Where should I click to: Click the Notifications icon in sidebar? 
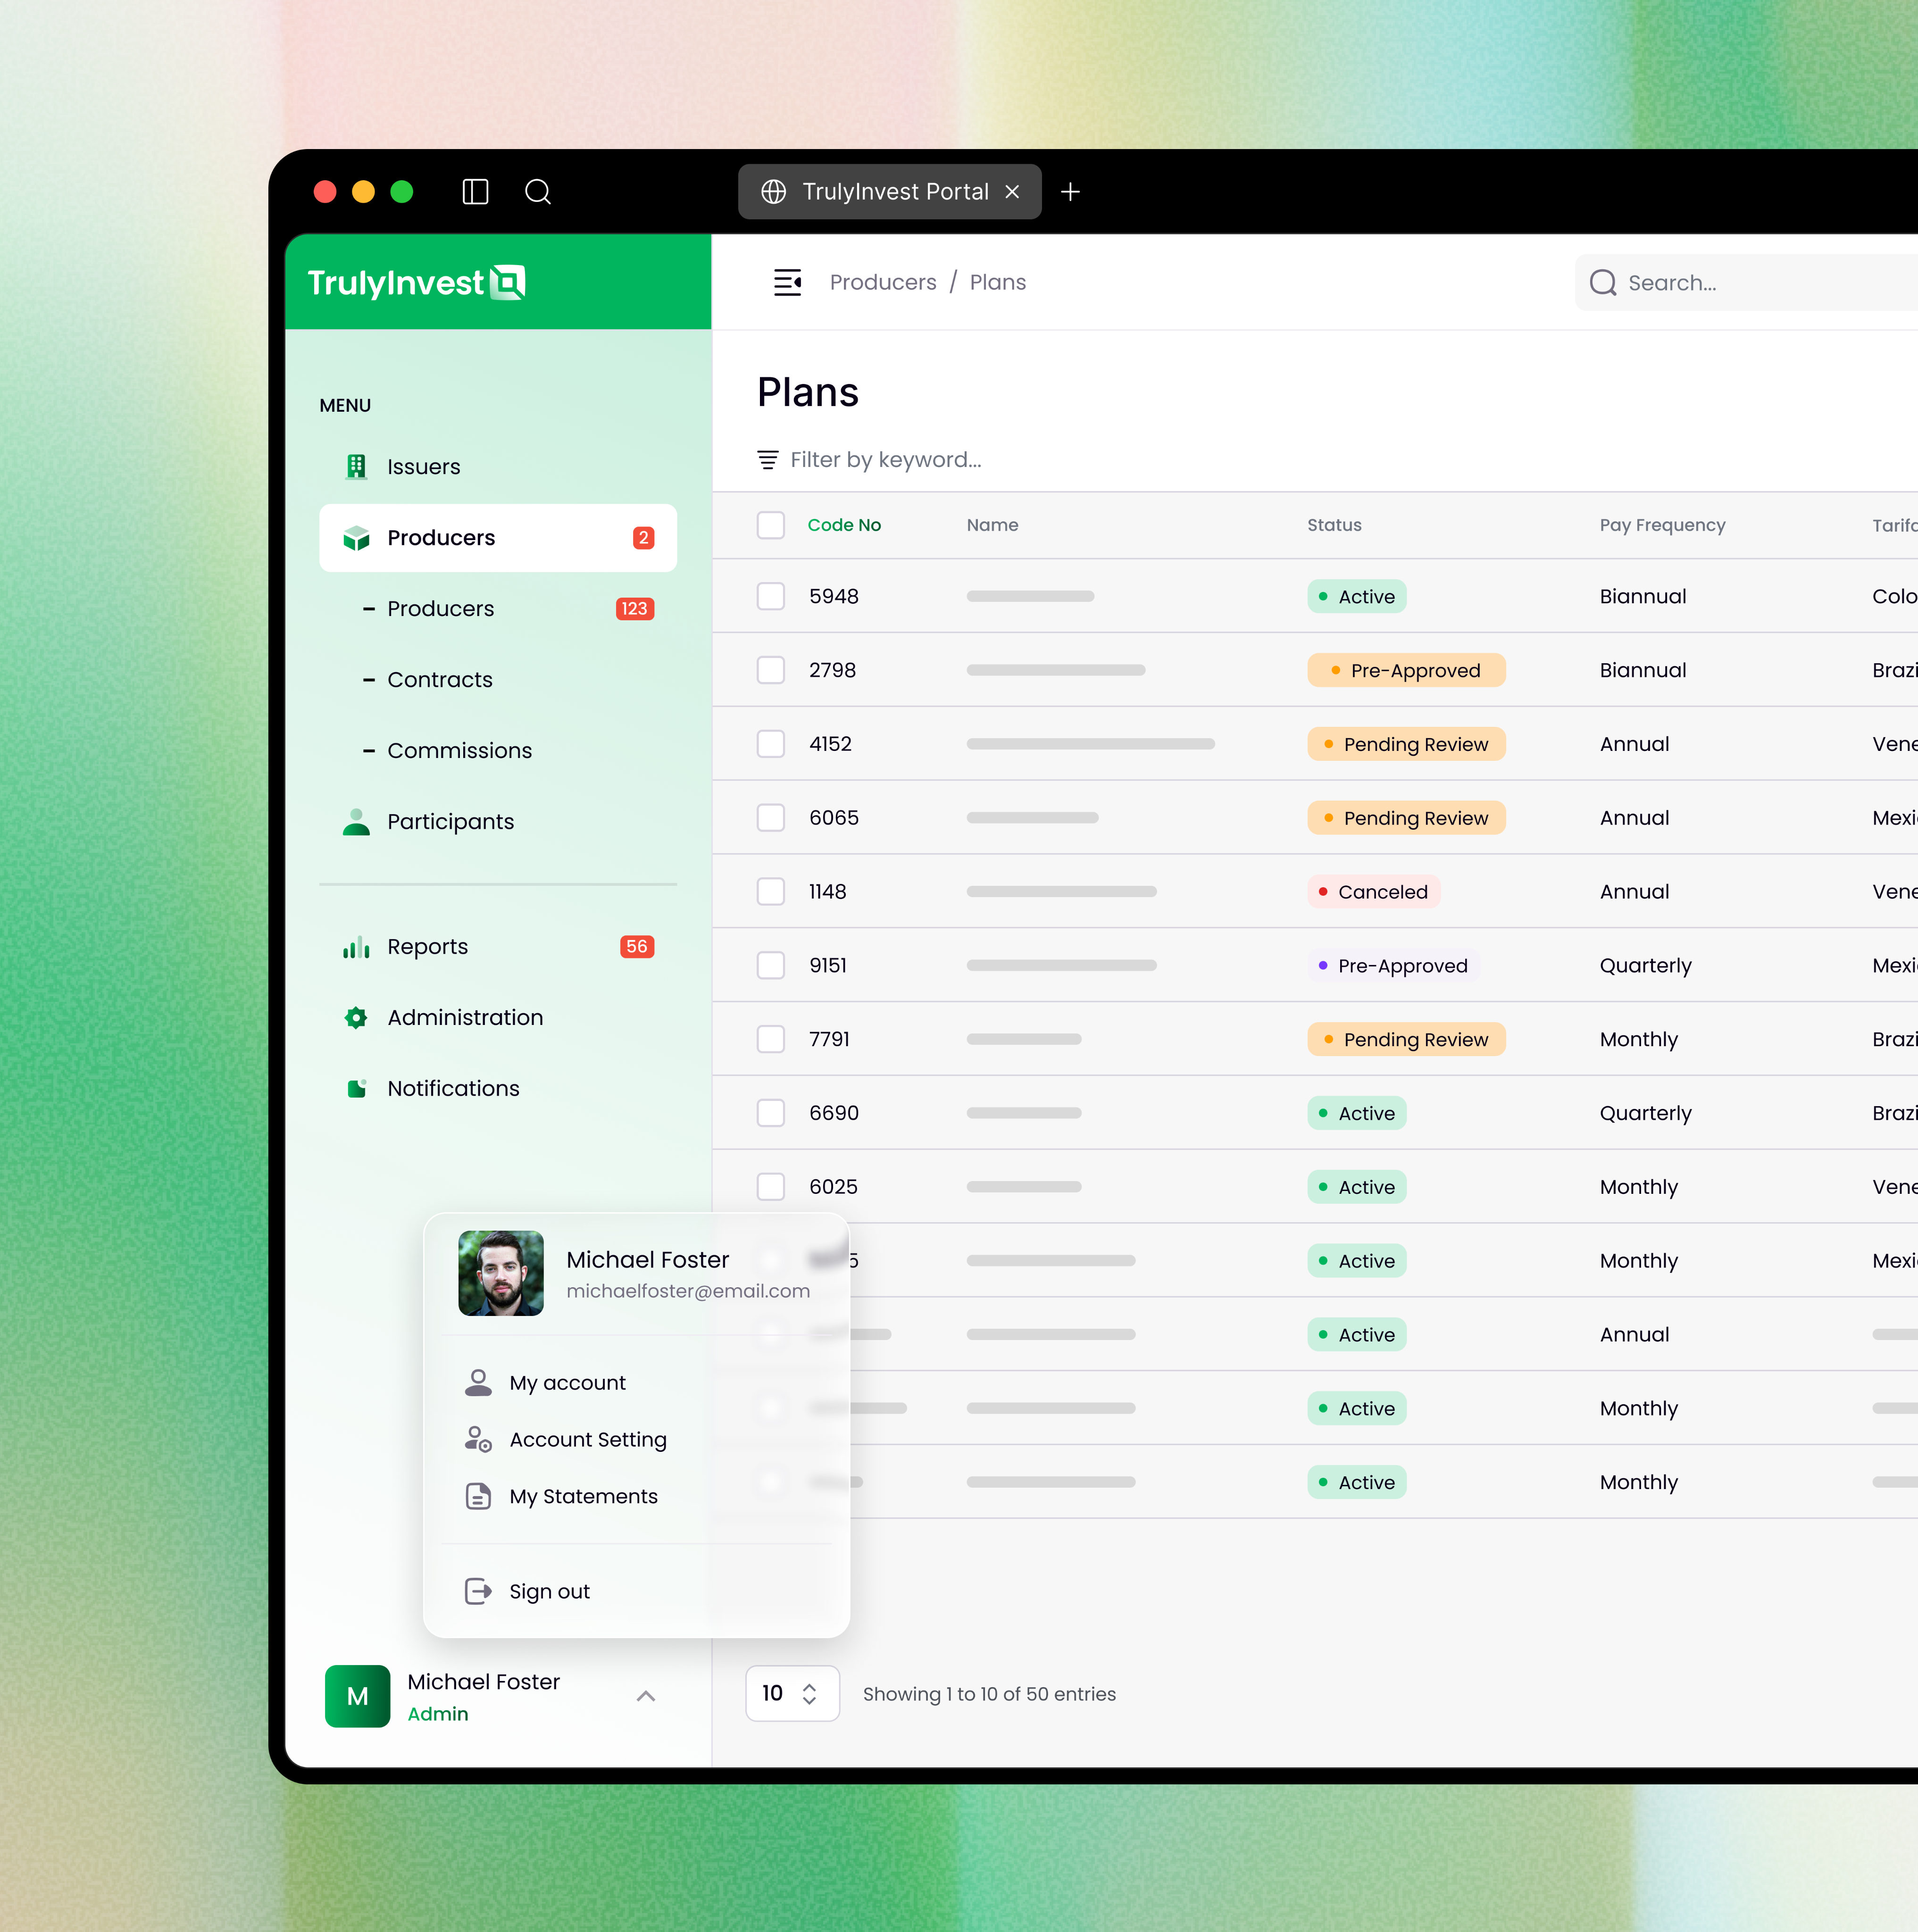[x=356, y=1088]
